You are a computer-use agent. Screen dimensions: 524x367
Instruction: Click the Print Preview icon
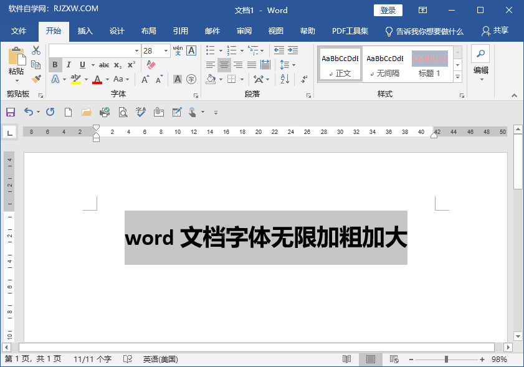click(x=121, y=113)
